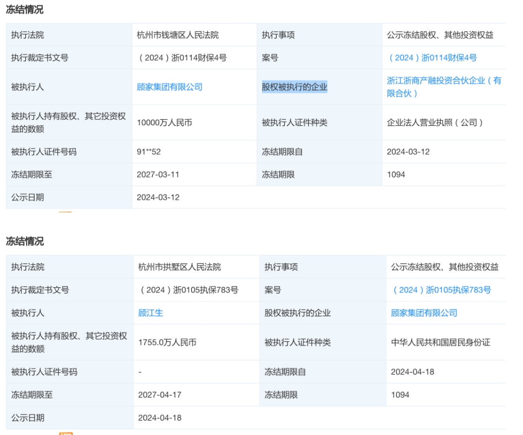
Task: Click 被执行人 label beside 顾江生
Action: [x=28, y=313]
